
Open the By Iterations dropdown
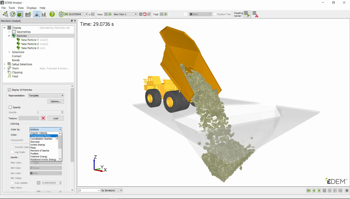tap(112, 190)
